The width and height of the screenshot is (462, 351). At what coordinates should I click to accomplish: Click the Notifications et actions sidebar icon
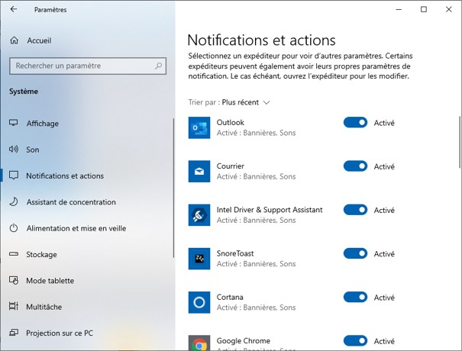point(14,175)
